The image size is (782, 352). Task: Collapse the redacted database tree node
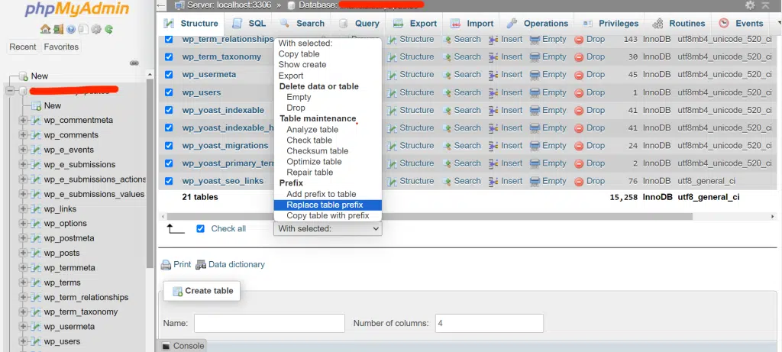pos(10,91)
